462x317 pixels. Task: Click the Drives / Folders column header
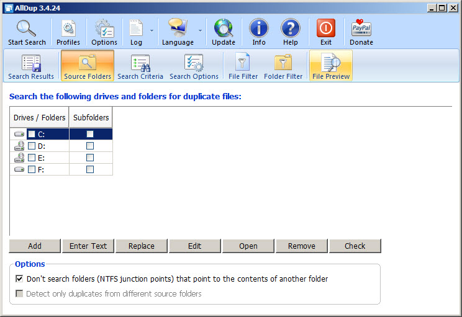(x=39, y=117)
